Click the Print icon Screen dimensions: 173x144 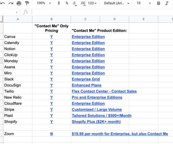pos(19,3)
